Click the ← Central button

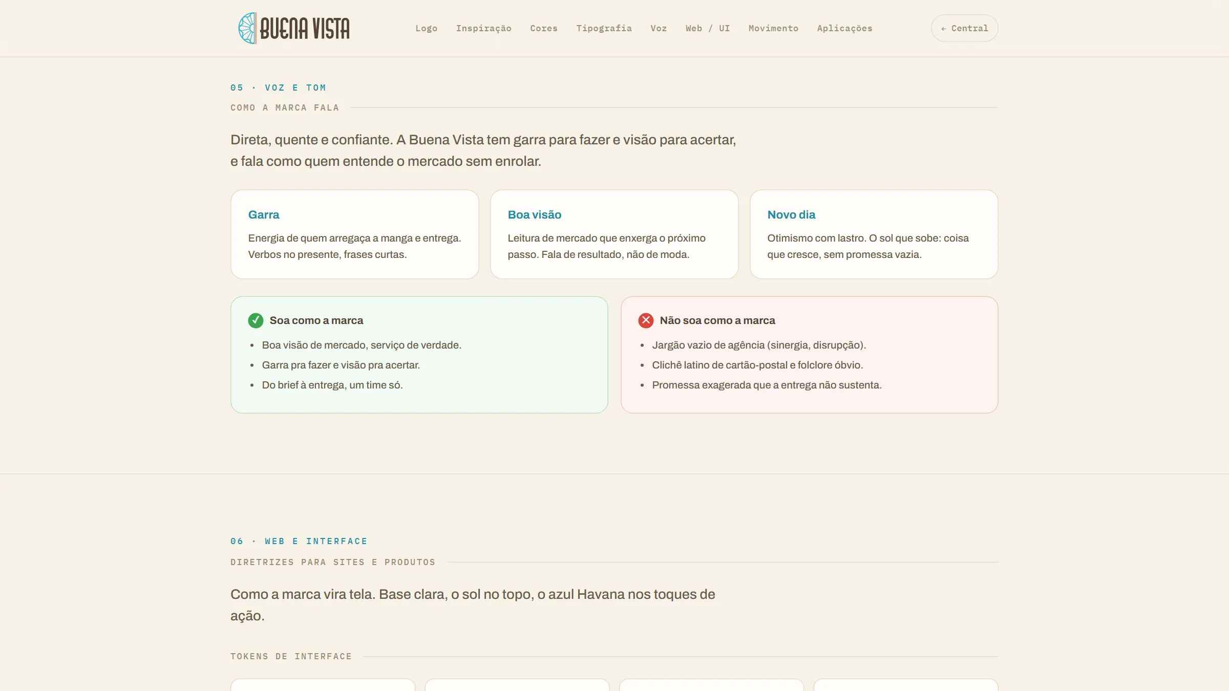pos(964,28)
